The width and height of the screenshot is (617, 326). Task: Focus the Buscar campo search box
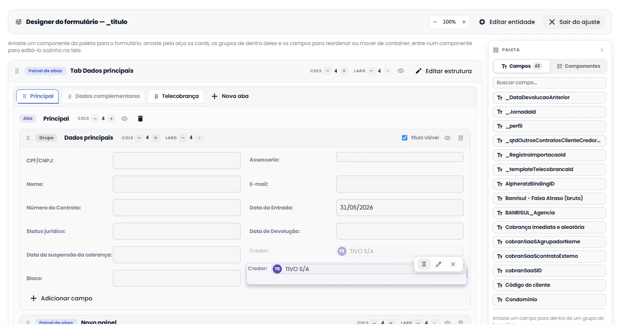pos(549,83)
